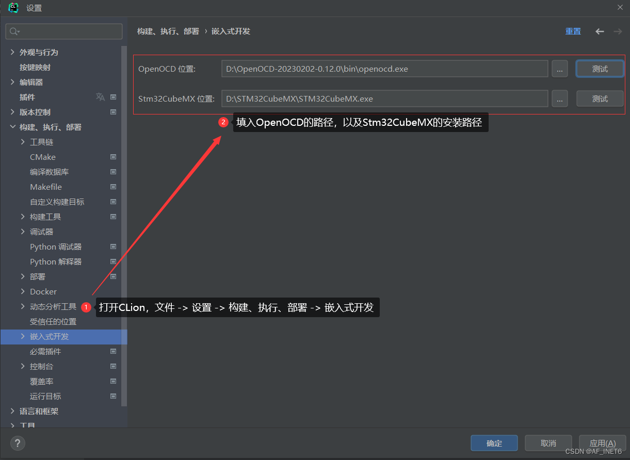
Task: Select CMake in the settings tree
Action: [43, 157]
